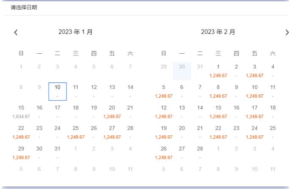Pick January 31 date cell
The width and height of the screenshot is (293, 189).
(57, 153)
